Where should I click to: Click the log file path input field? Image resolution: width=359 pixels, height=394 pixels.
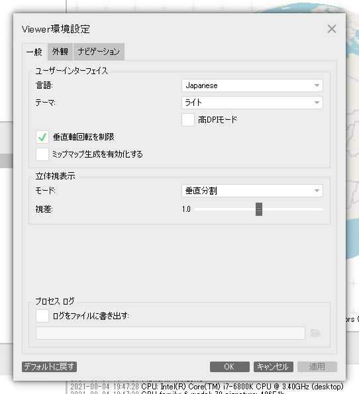click(x=170, y=333)
